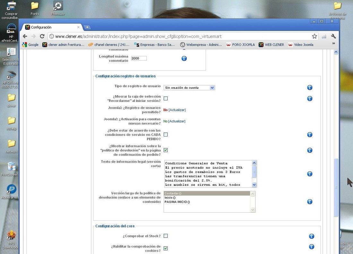
Task: Click the browser back arrow
Action: 25,36
